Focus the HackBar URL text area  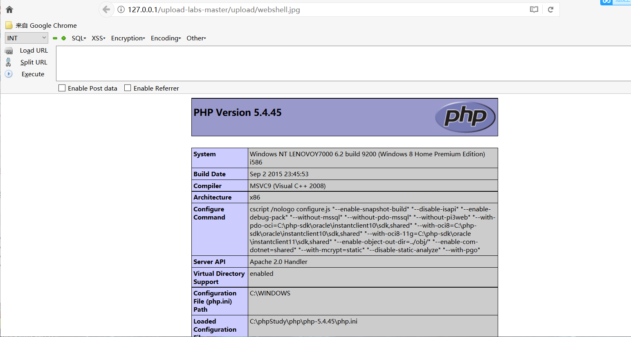344,64
